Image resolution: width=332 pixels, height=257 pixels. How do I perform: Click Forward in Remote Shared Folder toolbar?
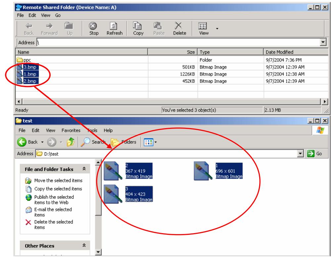(x=49, y=29)
